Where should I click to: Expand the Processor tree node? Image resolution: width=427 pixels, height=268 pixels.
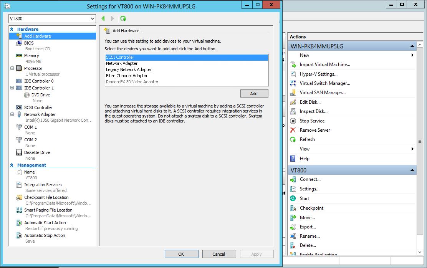[x=12, y=68]
